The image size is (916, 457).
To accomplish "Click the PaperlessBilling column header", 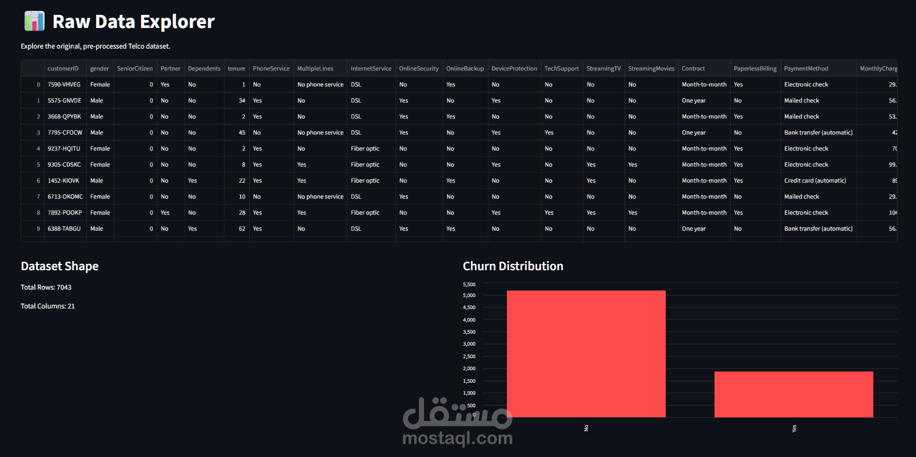I will pyautogui.click(x=755, y=69).
